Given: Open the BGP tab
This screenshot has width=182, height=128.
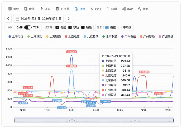Looking at the screenshot, I should (x=127, y=9).
